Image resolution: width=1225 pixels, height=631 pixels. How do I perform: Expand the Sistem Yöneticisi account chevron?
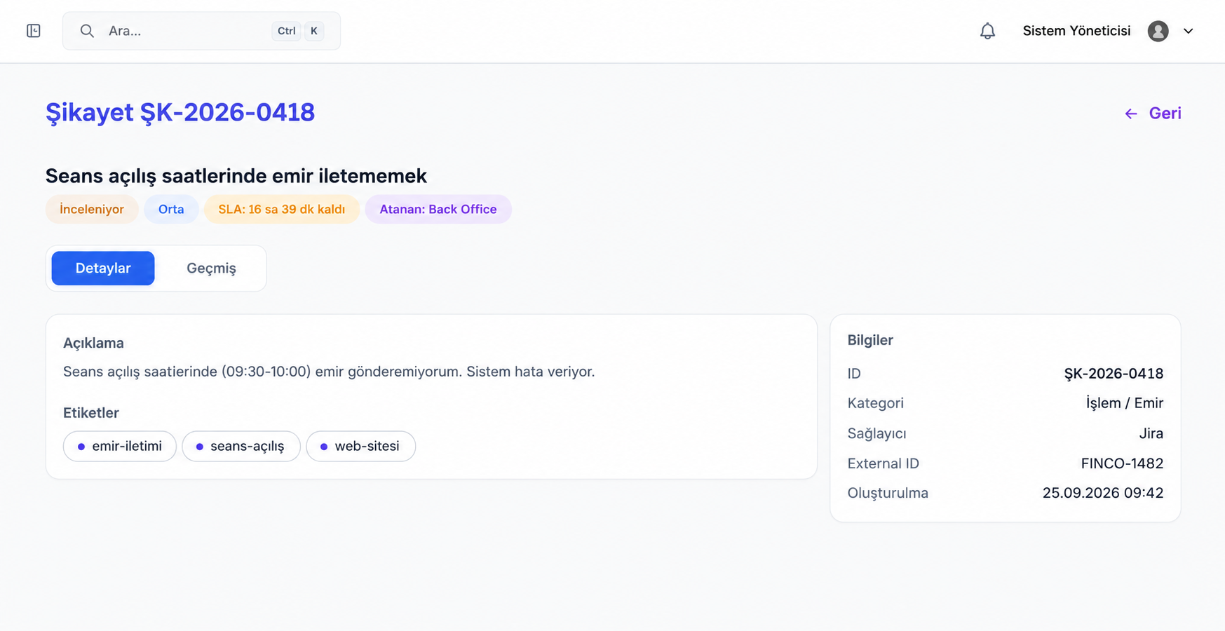coord(1188,31)
